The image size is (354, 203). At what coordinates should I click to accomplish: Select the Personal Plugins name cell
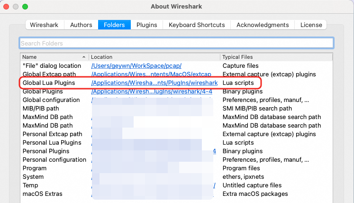click(x=46, y=151)
